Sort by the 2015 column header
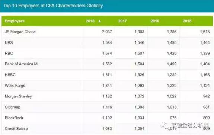 (187, 21)
